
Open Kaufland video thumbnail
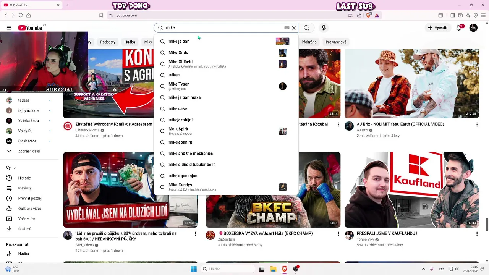(411, 190)
